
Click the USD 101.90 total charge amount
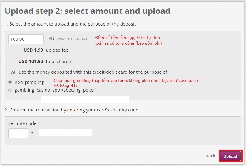pyautogui.click(x=31, y=62)
